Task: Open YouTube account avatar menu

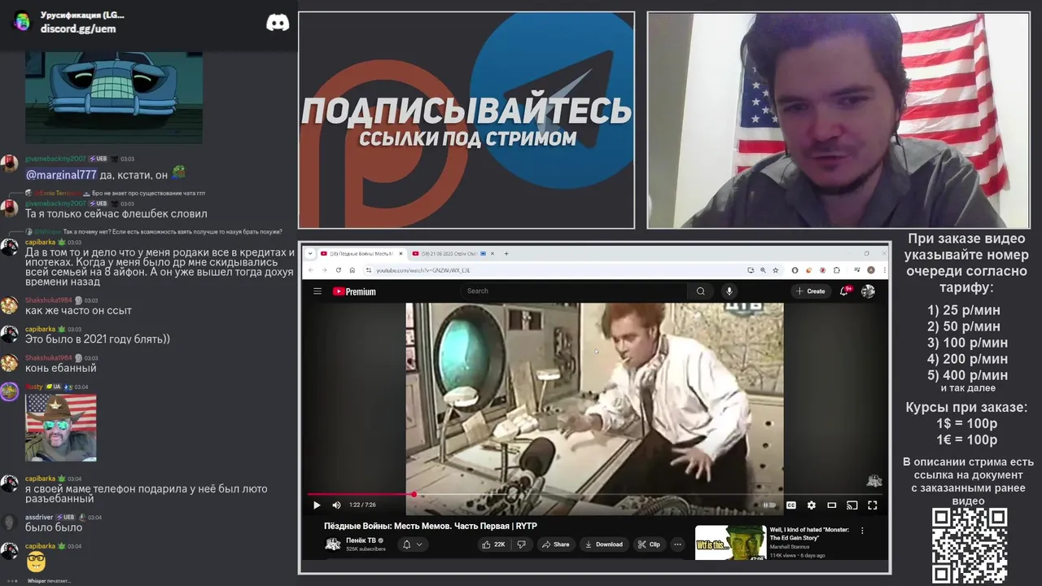Action: coord(869,291)
